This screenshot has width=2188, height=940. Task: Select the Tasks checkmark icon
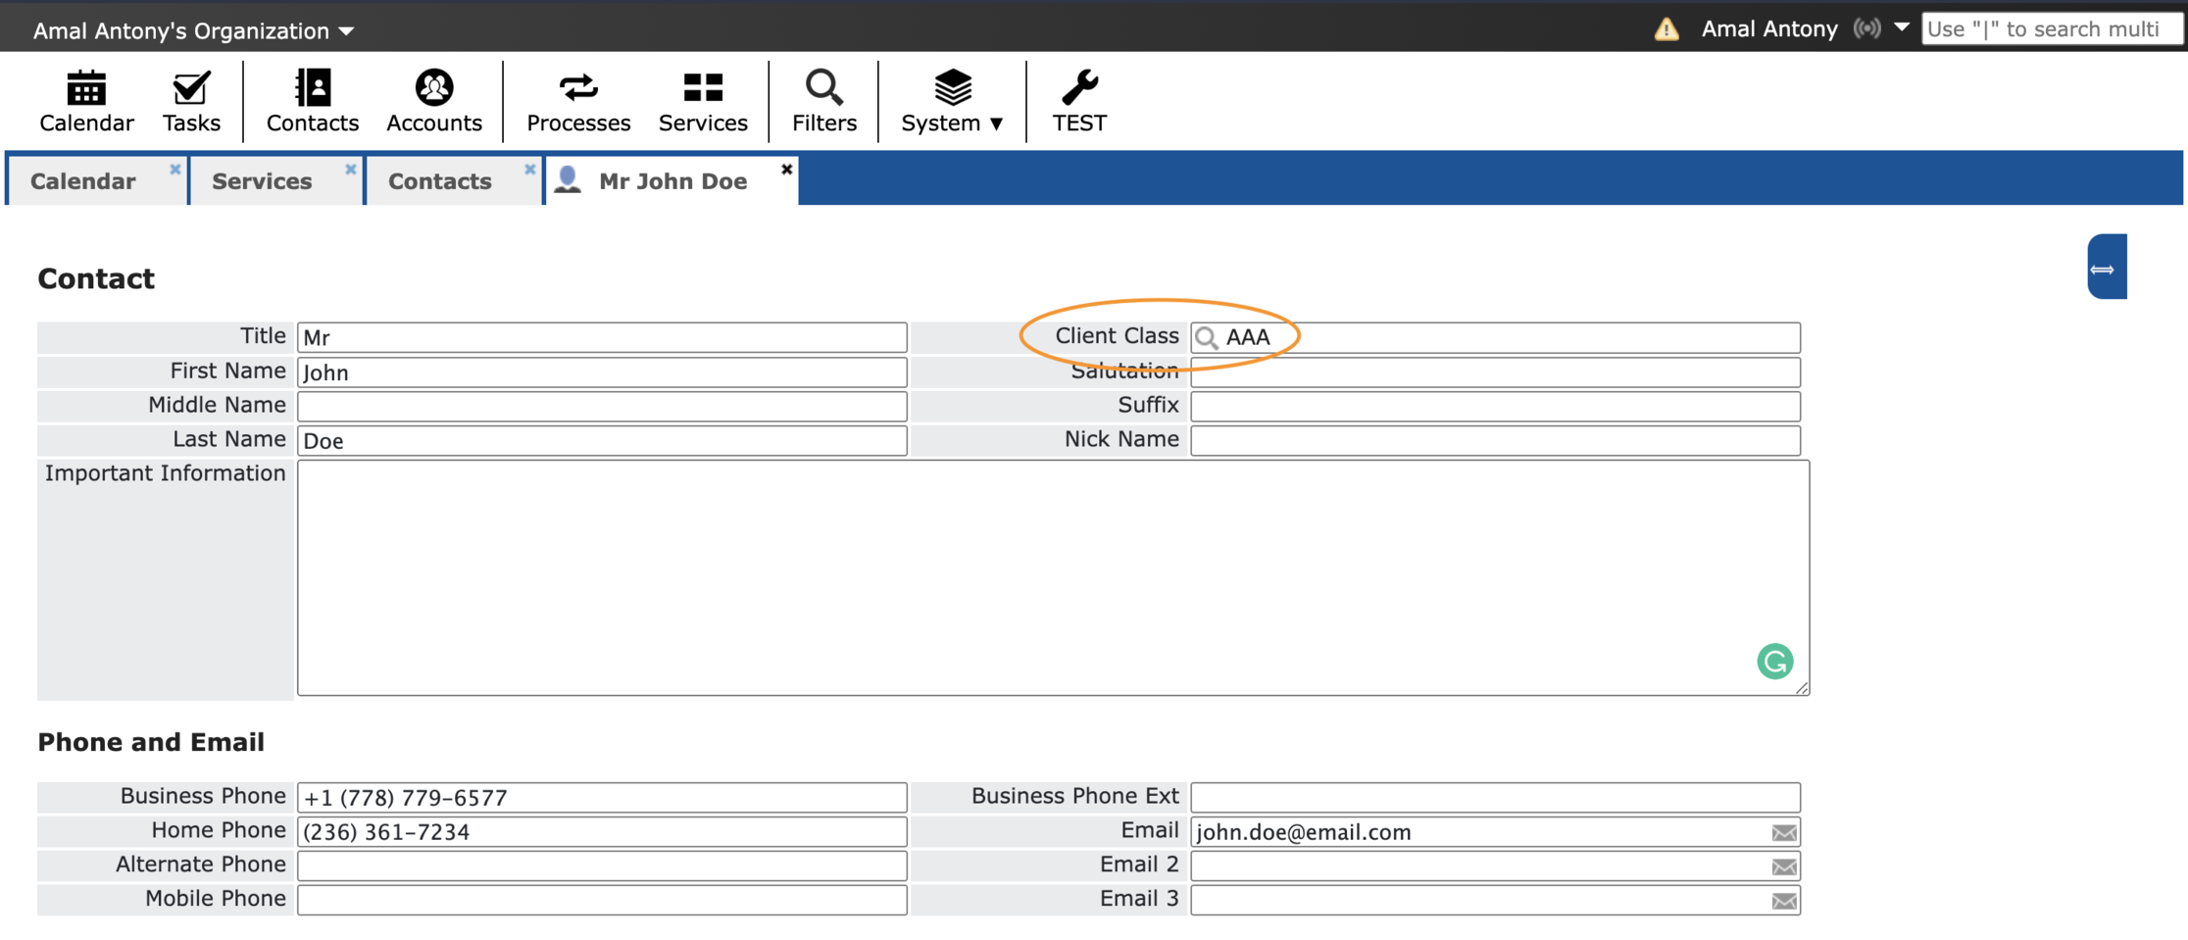pyautogui.click(x=191, y=99)
